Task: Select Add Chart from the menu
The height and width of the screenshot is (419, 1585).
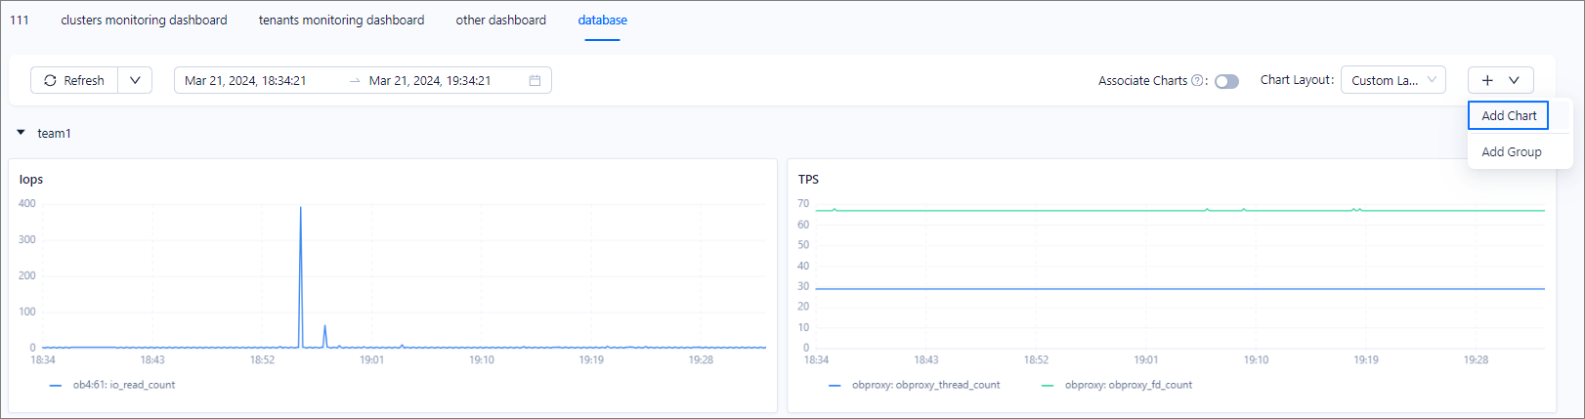Action: [x=1508, y=115]
